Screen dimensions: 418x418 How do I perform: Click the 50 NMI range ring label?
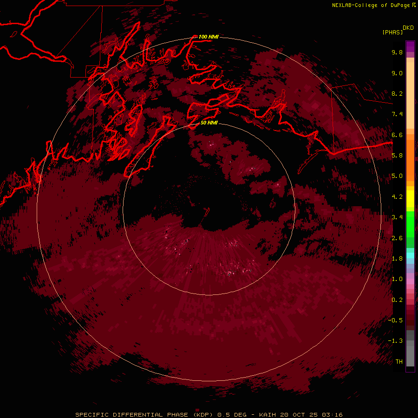pos(209,123)
